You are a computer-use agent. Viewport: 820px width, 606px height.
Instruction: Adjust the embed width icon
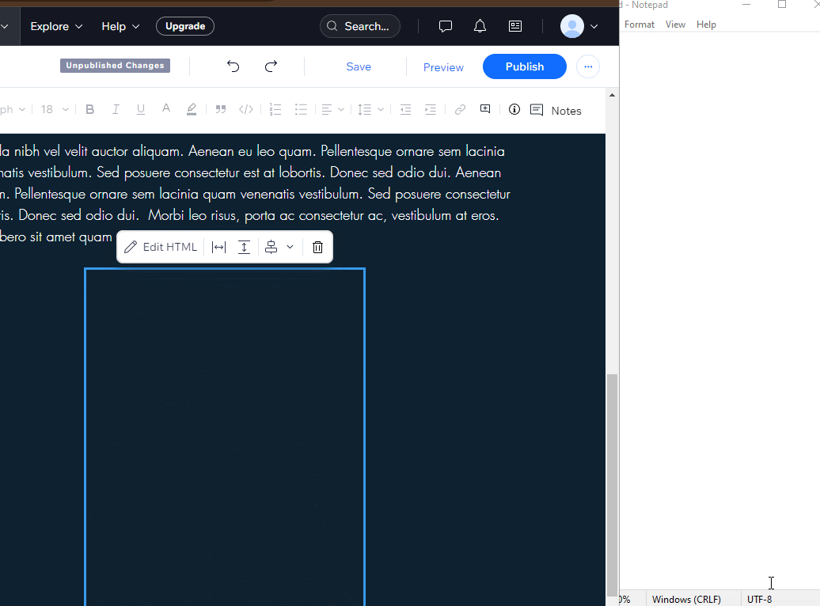(218, 247)
